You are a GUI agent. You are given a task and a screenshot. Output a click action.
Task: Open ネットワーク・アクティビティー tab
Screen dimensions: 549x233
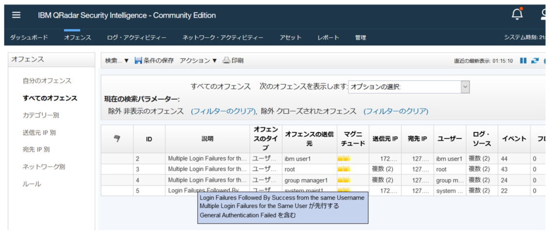click(223, 37)
